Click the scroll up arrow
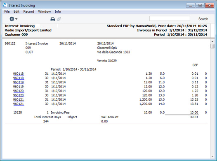217x161 pixels. [x=212, y=41]
